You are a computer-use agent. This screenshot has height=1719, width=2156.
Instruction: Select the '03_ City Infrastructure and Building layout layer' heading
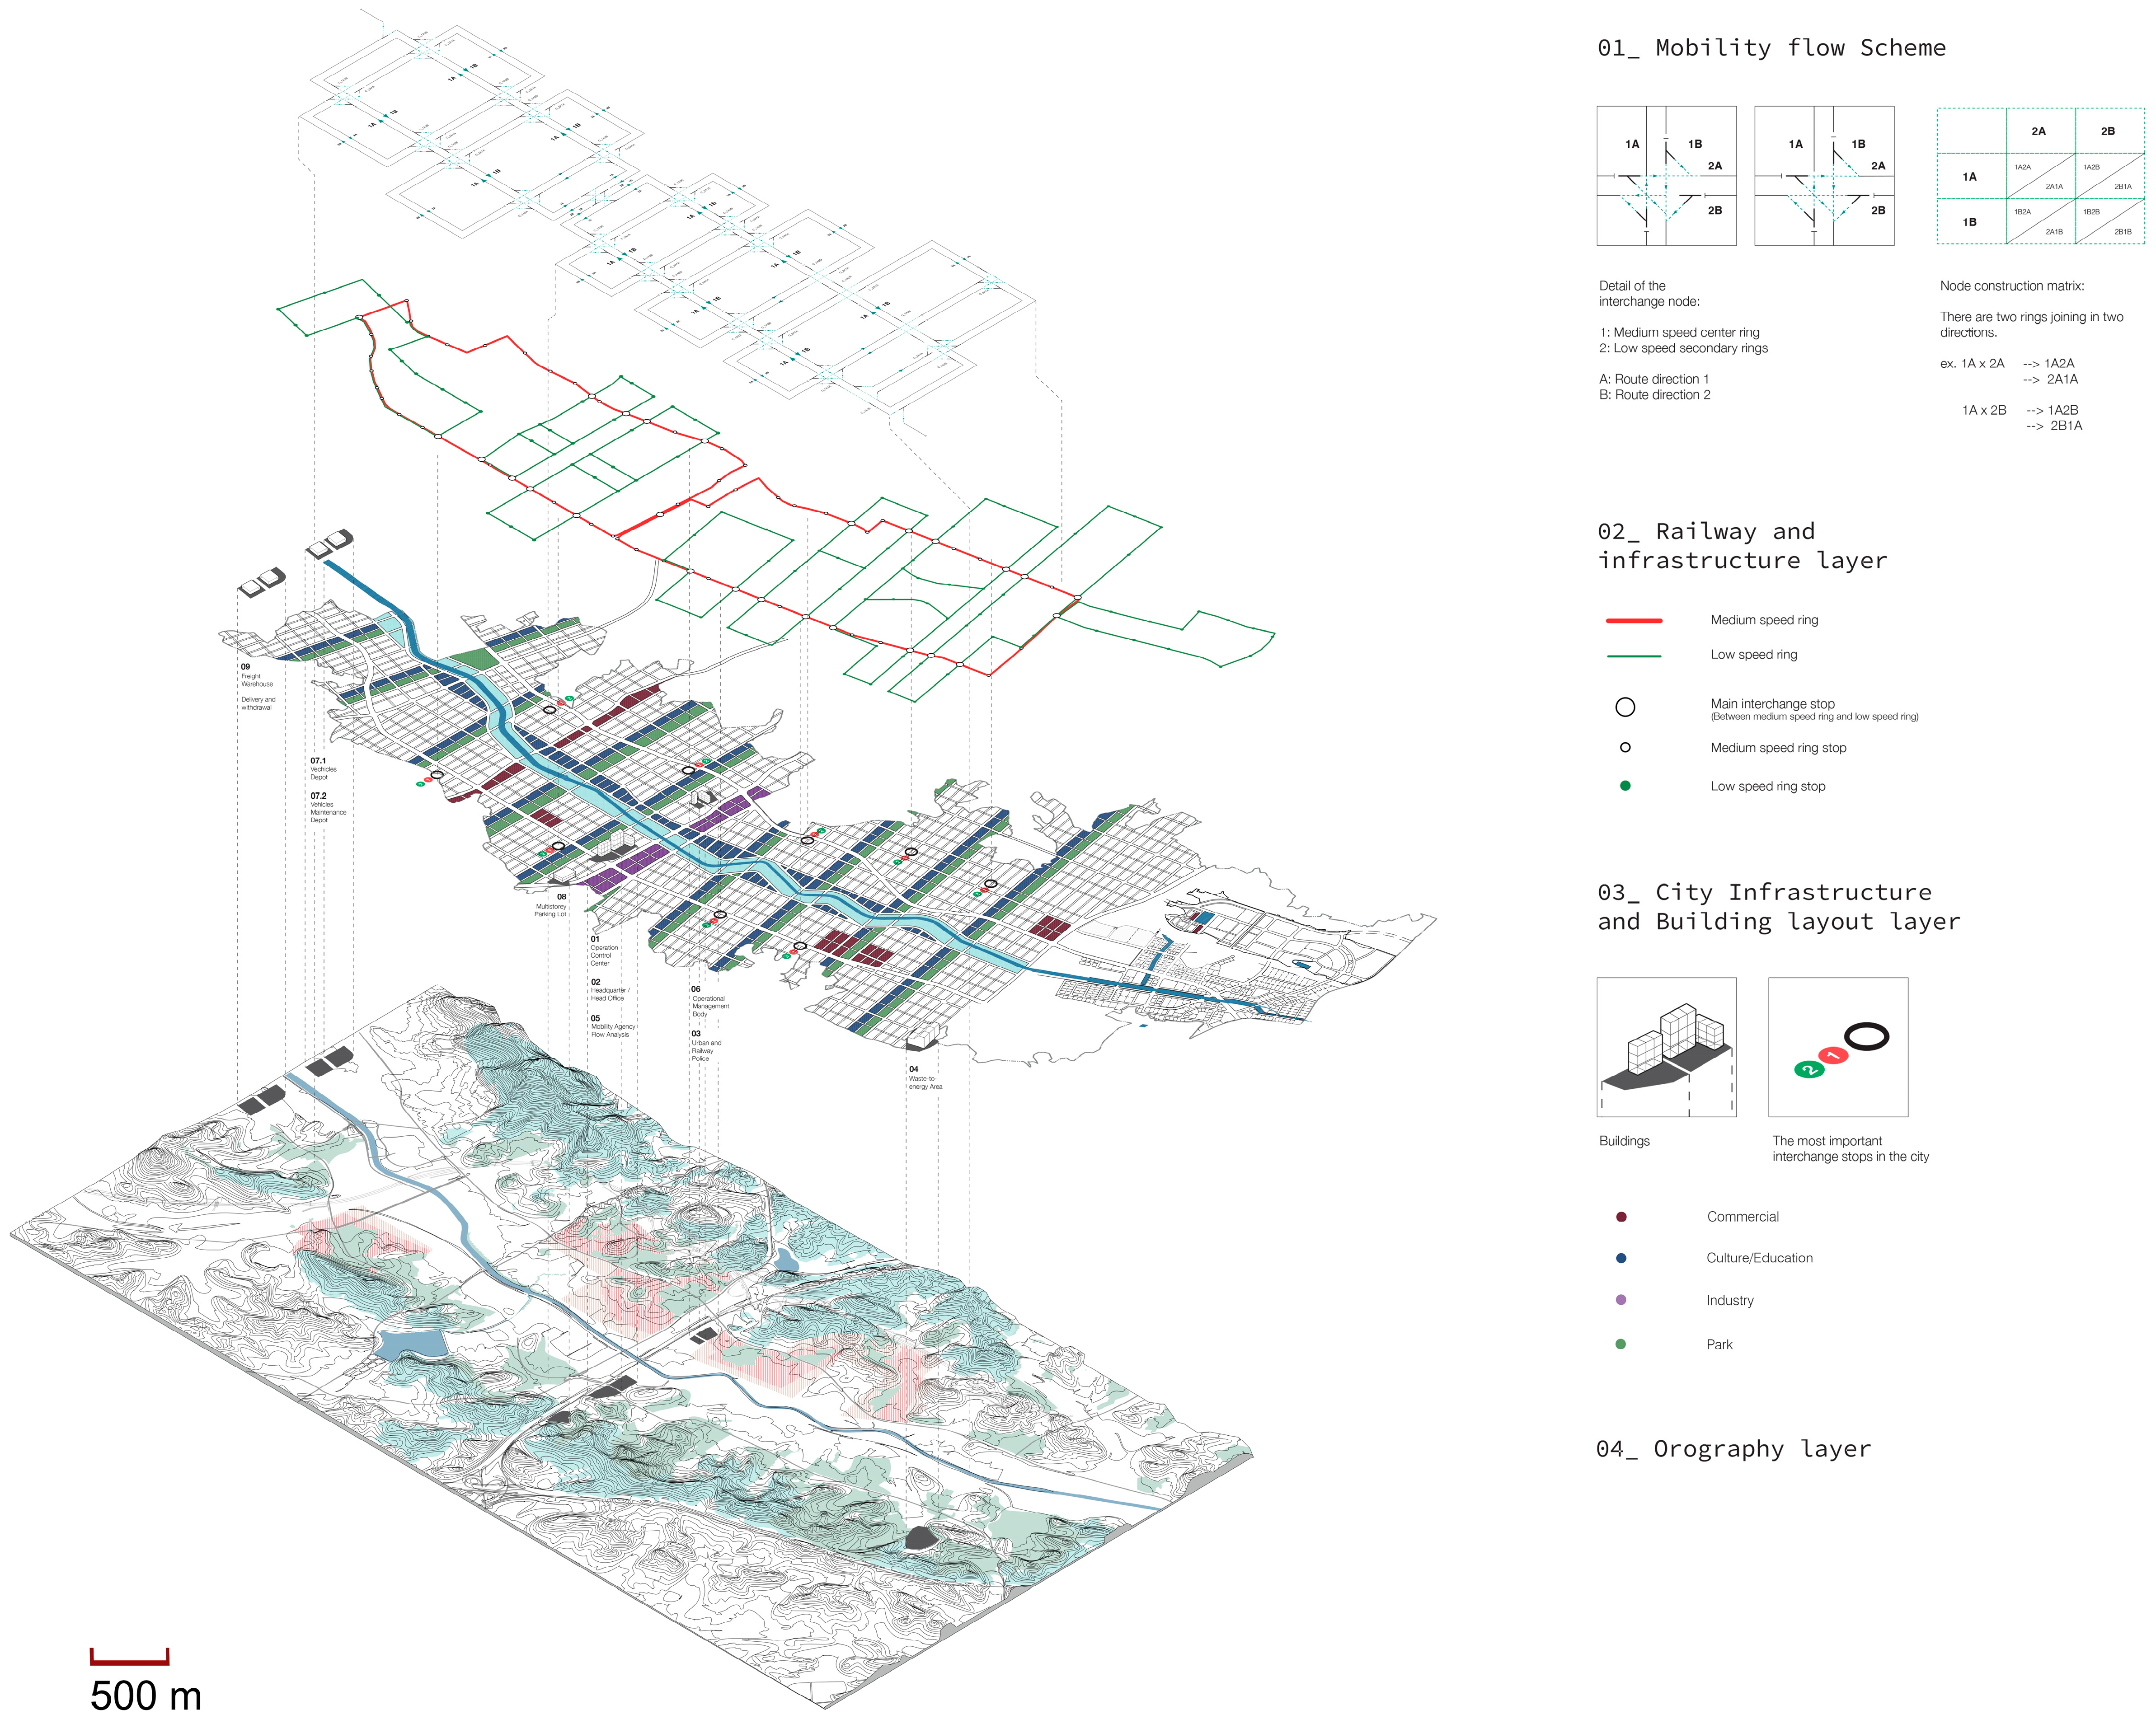[1779, 907]
